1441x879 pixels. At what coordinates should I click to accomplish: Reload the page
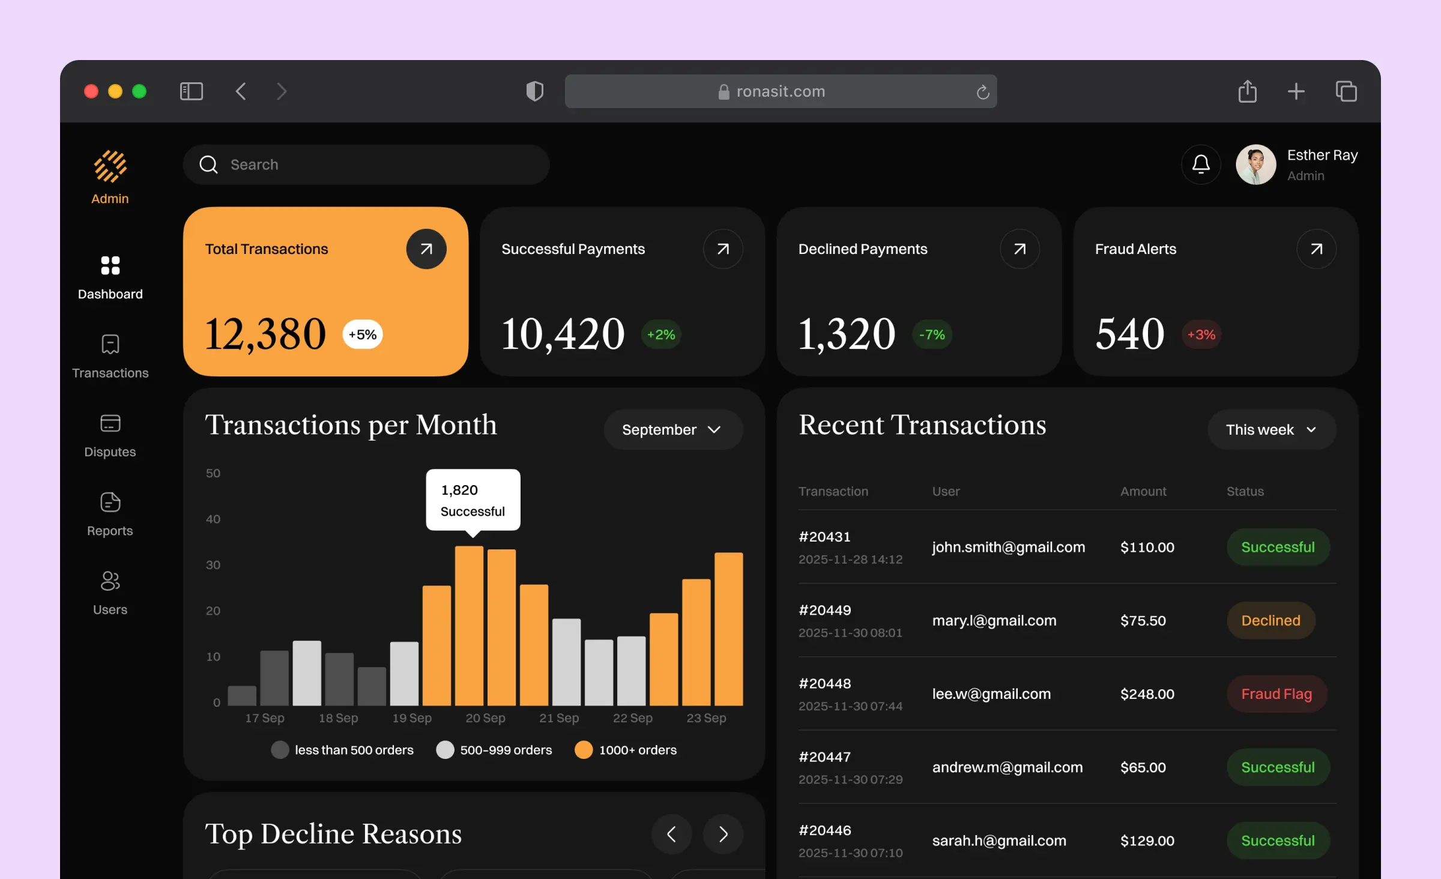point(982,92)
